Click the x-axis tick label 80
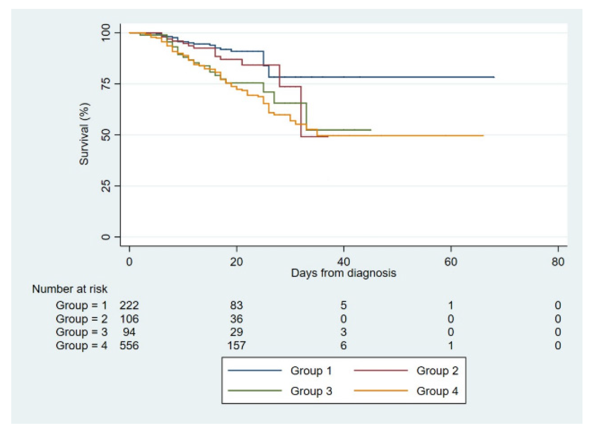 tap(558, 262)
